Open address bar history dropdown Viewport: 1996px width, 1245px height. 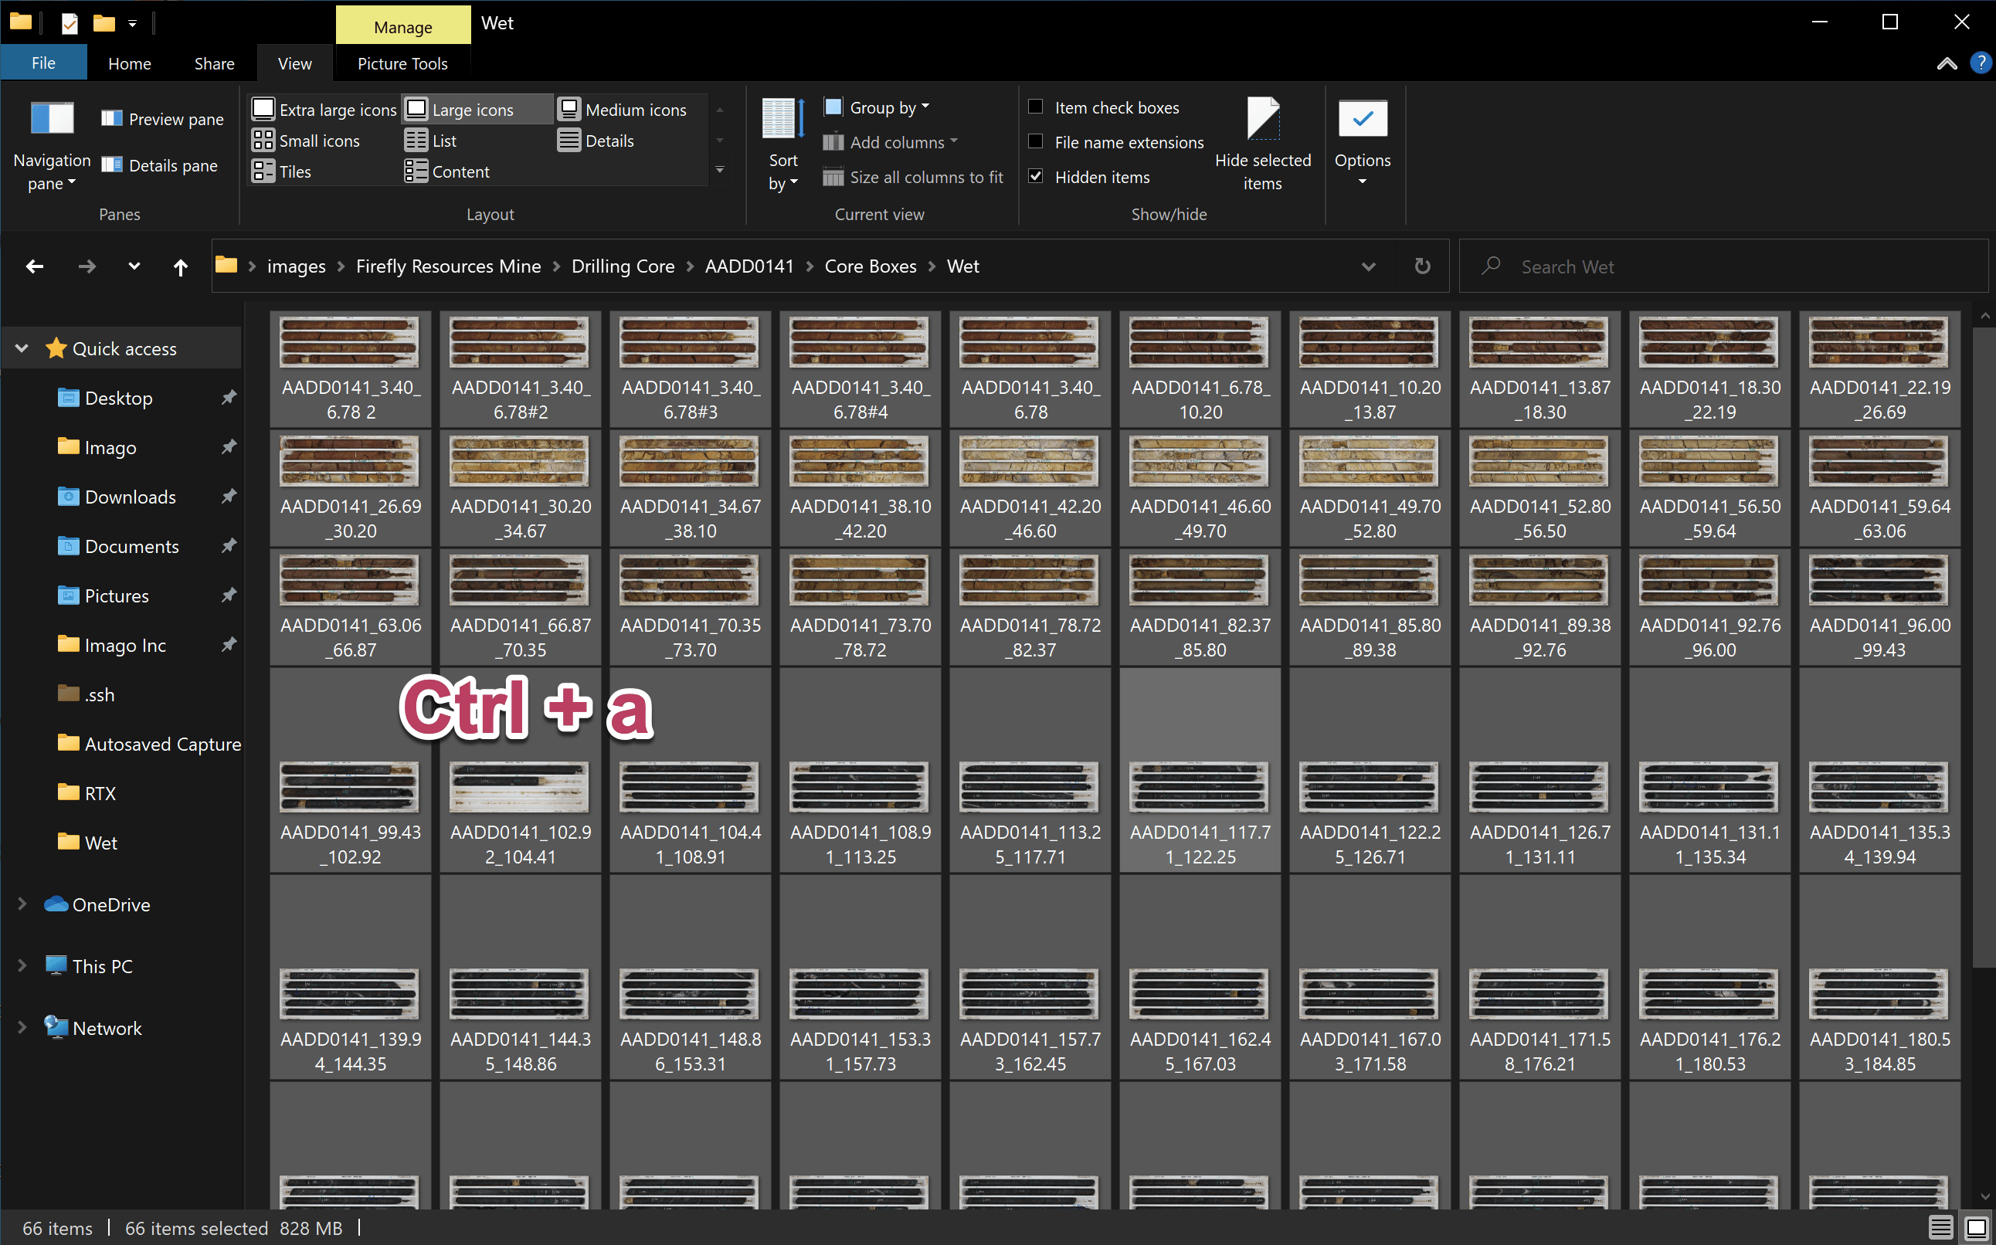[x=1369, y=266]
